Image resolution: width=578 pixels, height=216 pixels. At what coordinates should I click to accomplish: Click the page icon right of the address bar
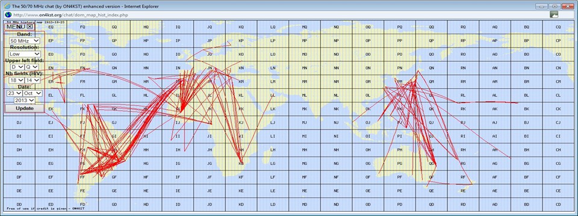pos(554,14)
